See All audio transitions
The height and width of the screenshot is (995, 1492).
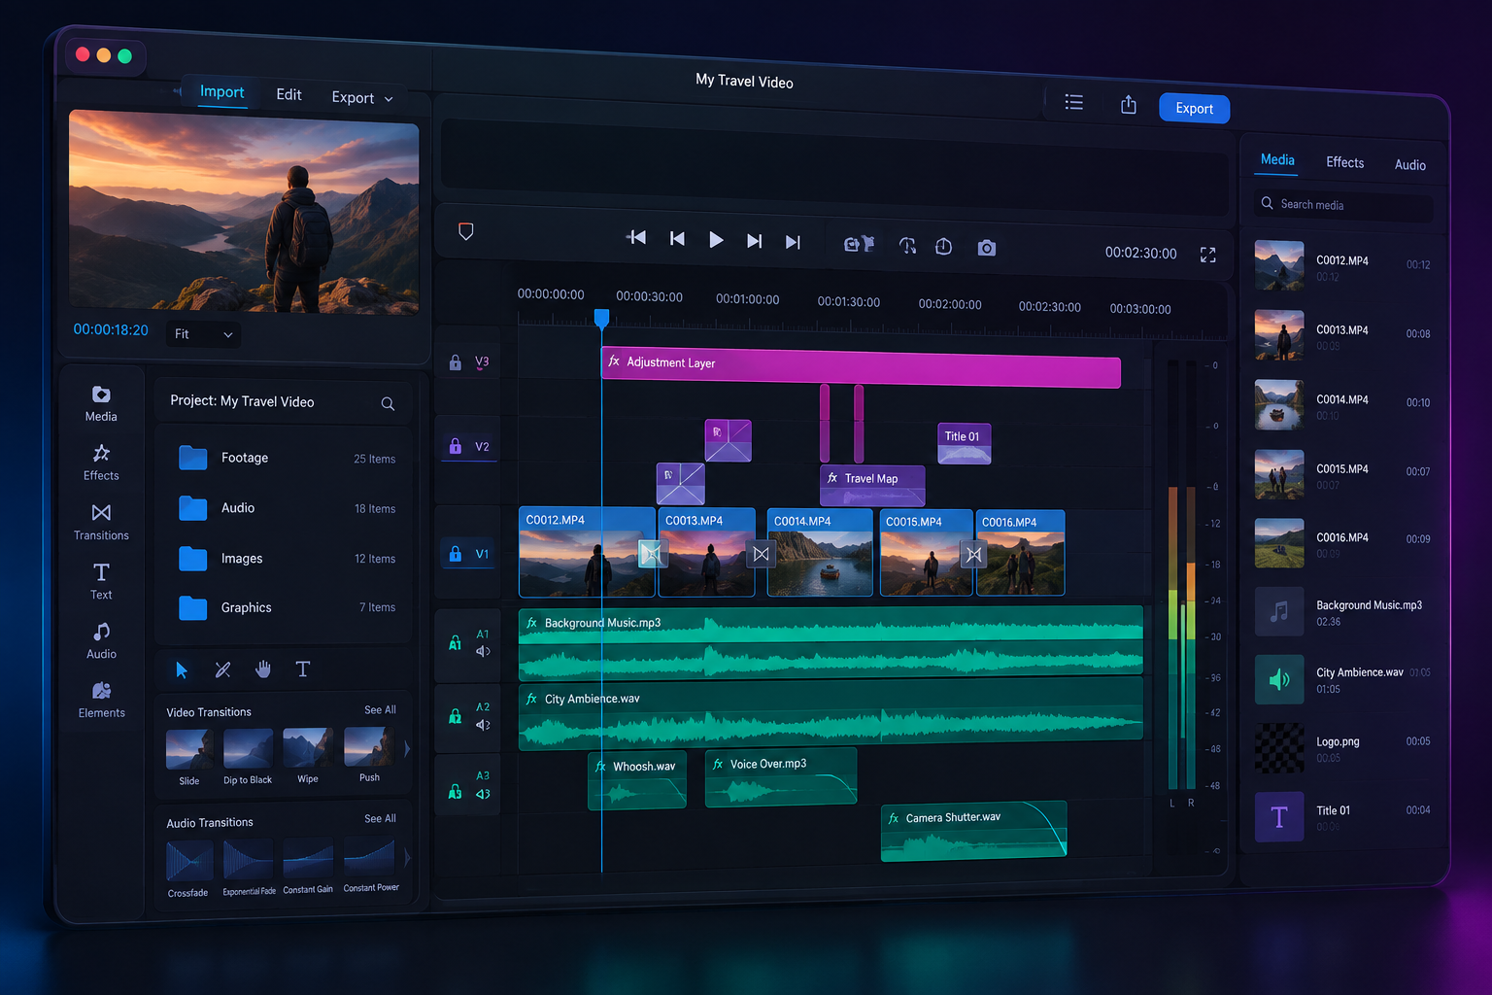click(380, 818)
